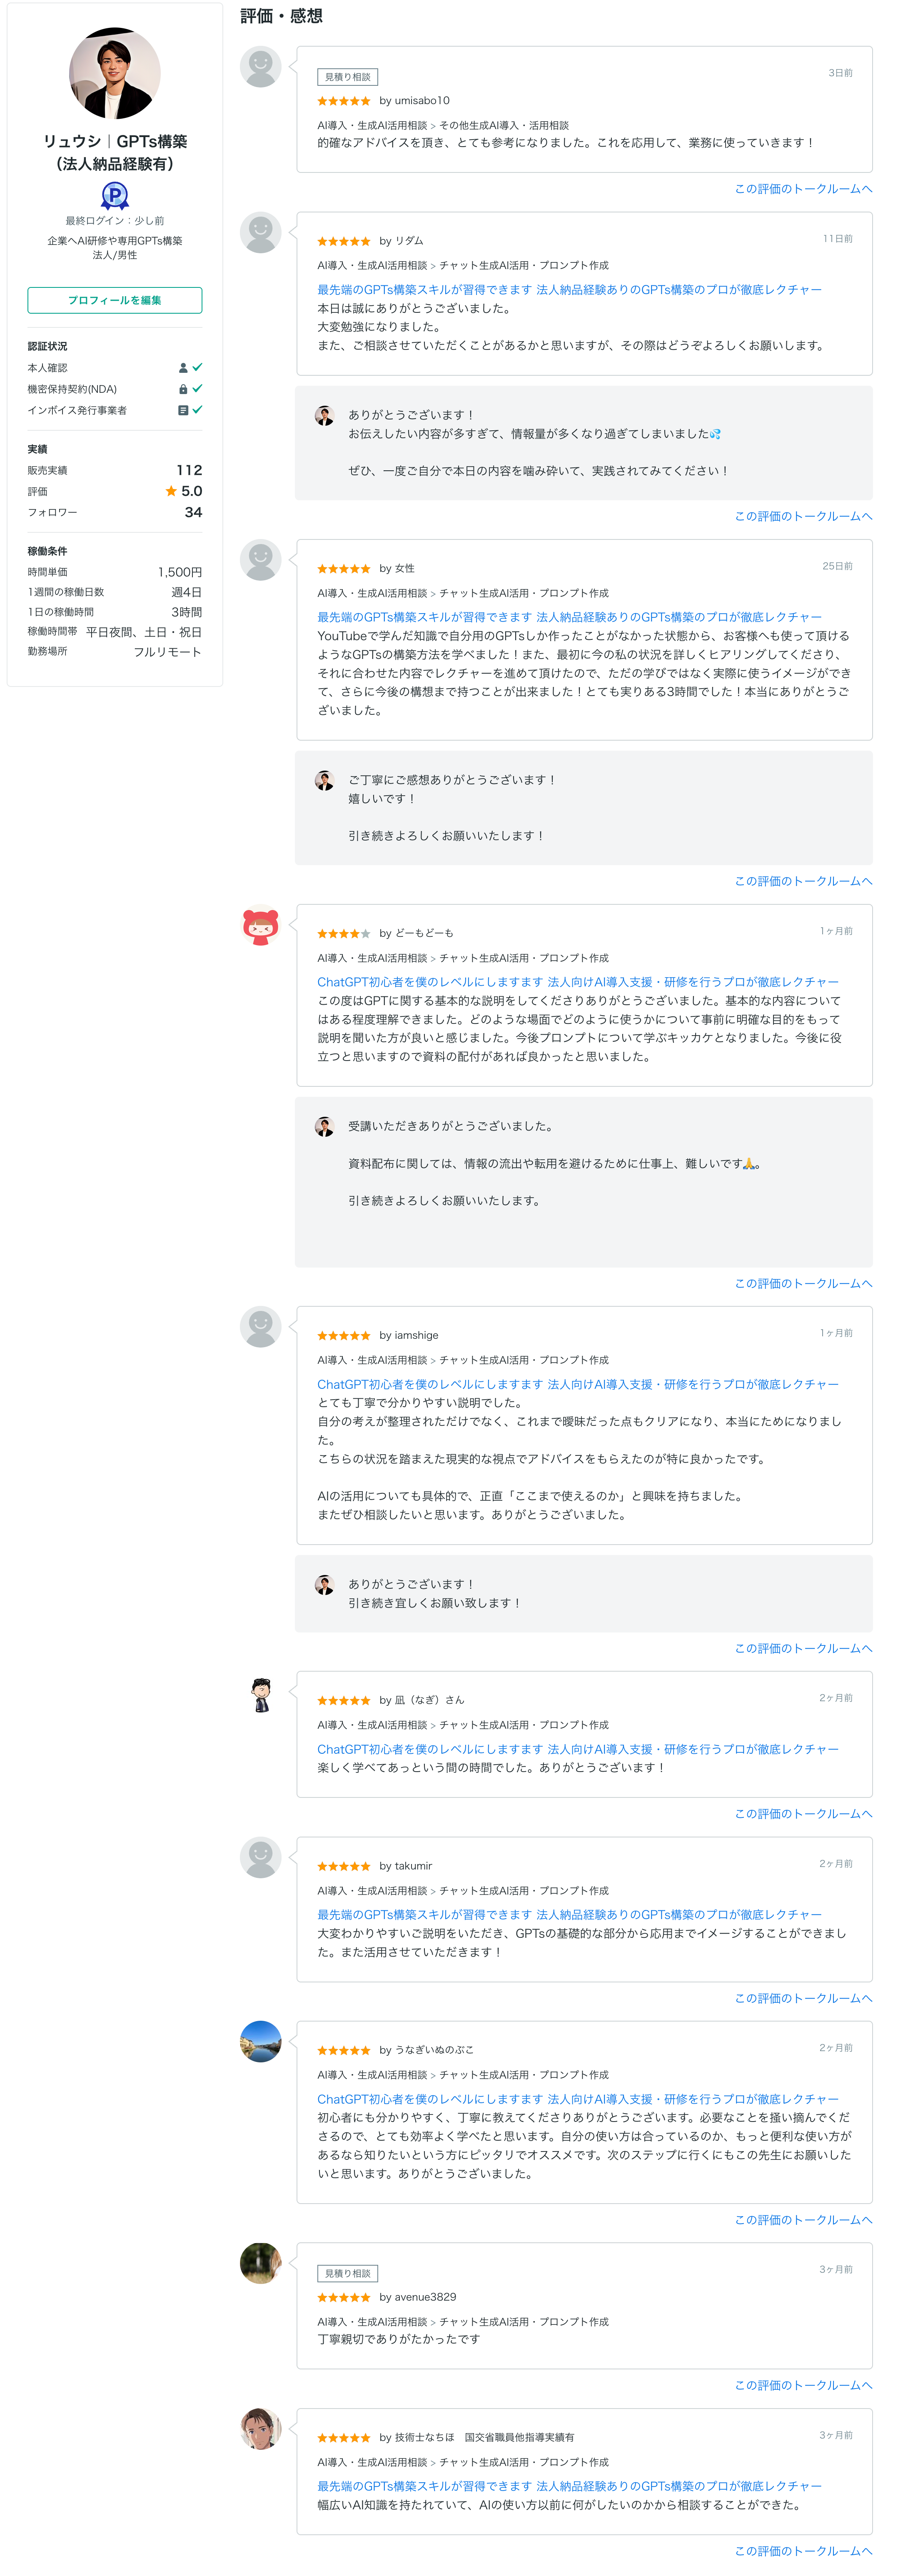Open talk room link under umisabo10's review
The image size is (898, 2576).
coord(803,189)
